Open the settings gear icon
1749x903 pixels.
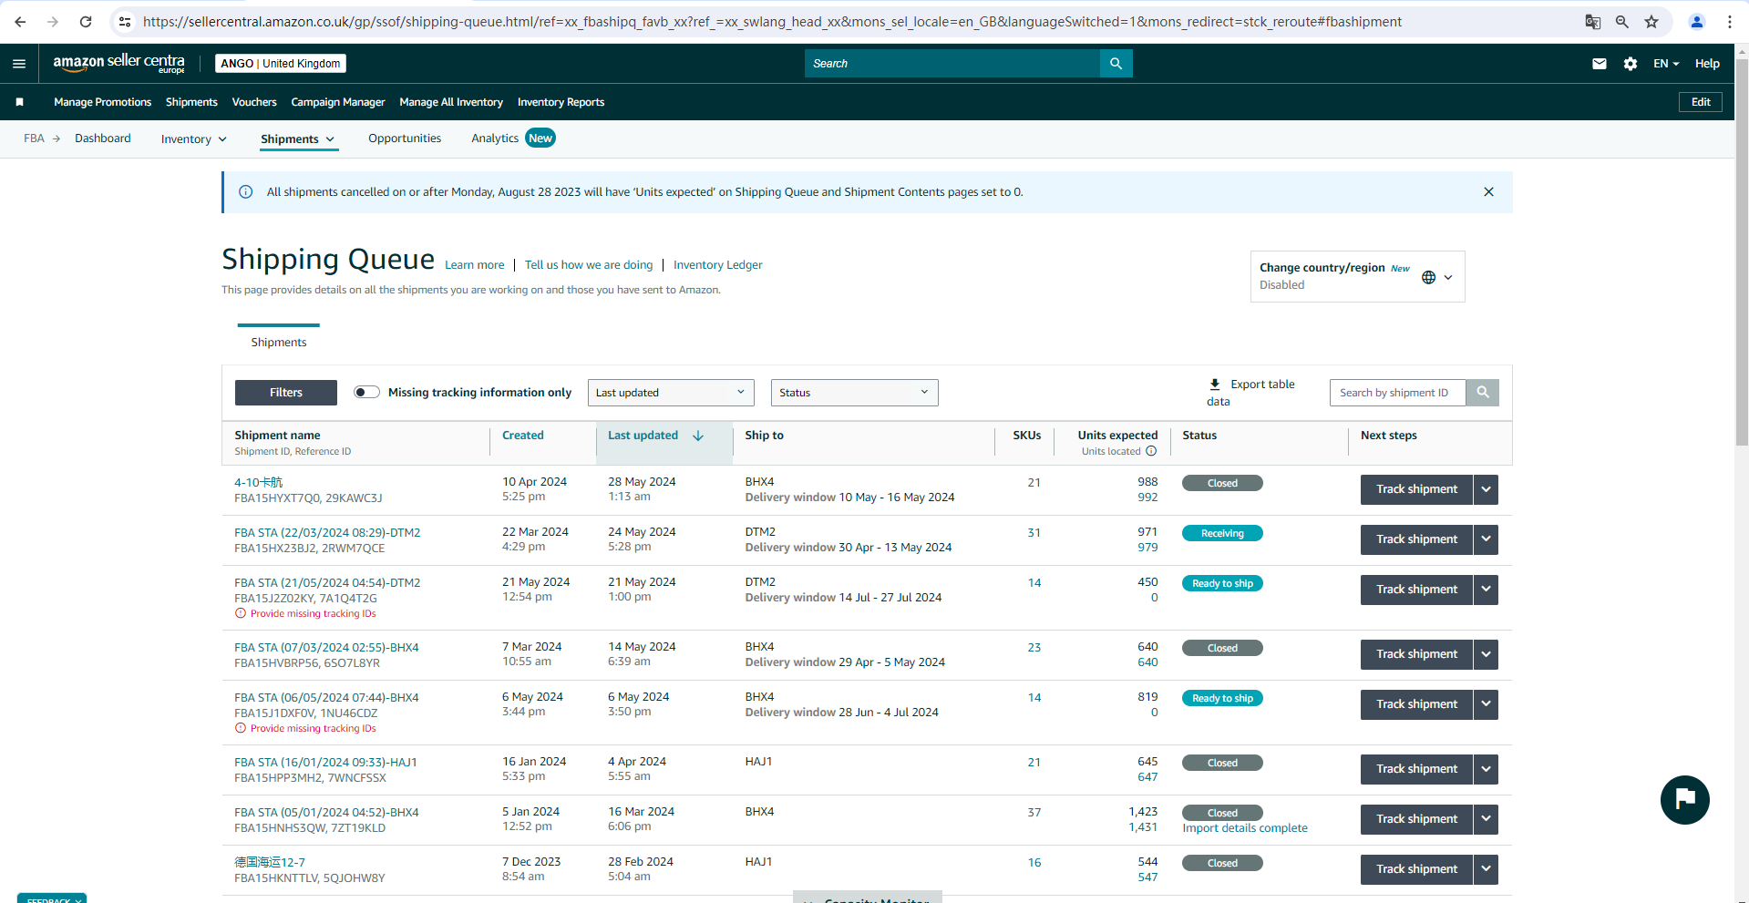click(1631, 64)
